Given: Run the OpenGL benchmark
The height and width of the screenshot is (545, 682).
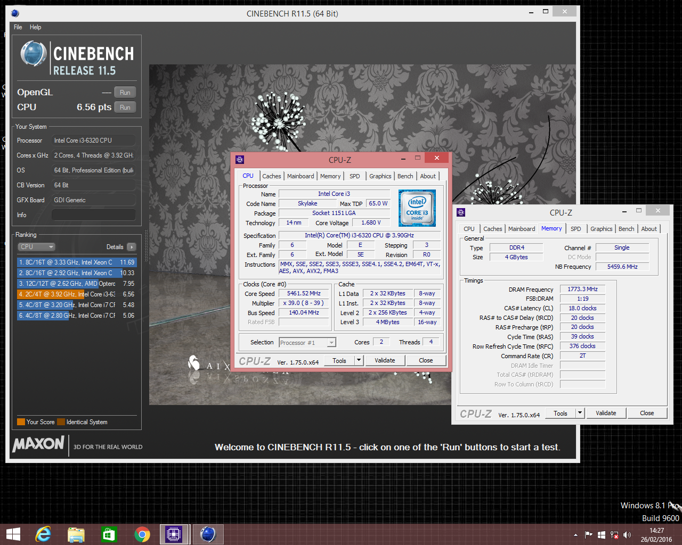Looking at the screenshot, I should [125, 93].
